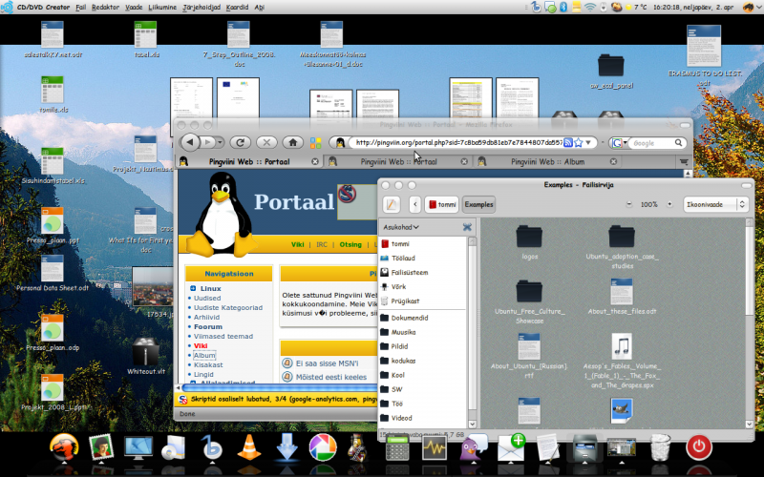Viewport: 764px width, 477px height.
Task: Select the logos folder icon
Action: (x=529, y=237)
